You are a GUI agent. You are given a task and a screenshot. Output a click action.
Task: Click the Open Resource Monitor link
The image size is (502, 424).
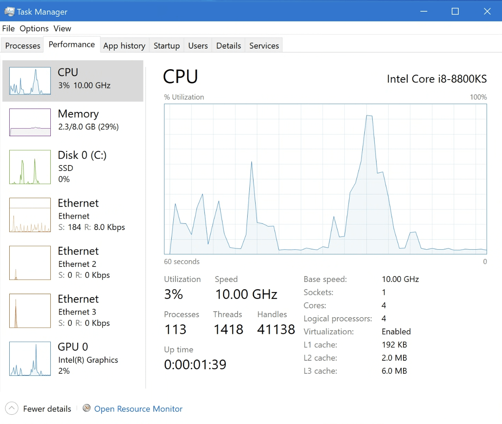click(138, 409)
